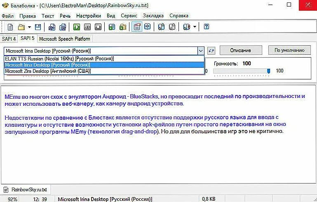Click the phrase drag-and-drop in the text

click(139, 132)
